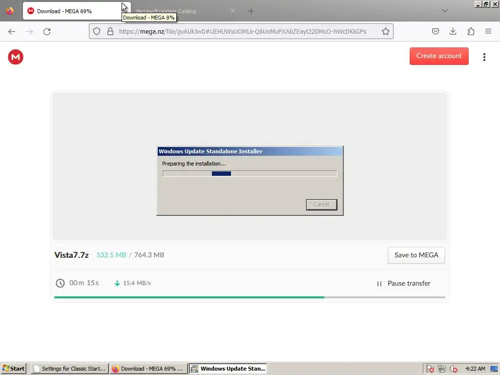Open the Save to Pocket icon

click(x=435, y=31)
